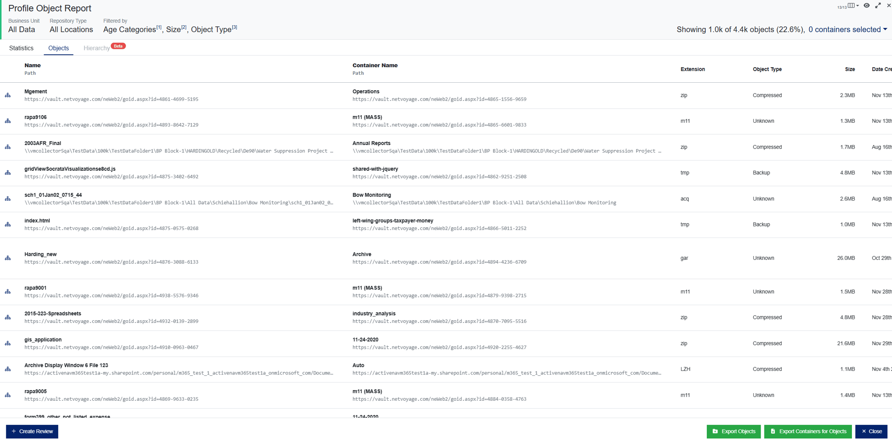Click the hierarchy icon next to Harding_new
This screenshot has width=892, height=443.
[8, 258]
